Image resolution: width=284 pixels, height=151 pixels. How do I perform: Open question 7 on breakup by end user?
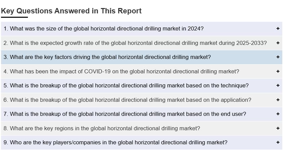125,114
